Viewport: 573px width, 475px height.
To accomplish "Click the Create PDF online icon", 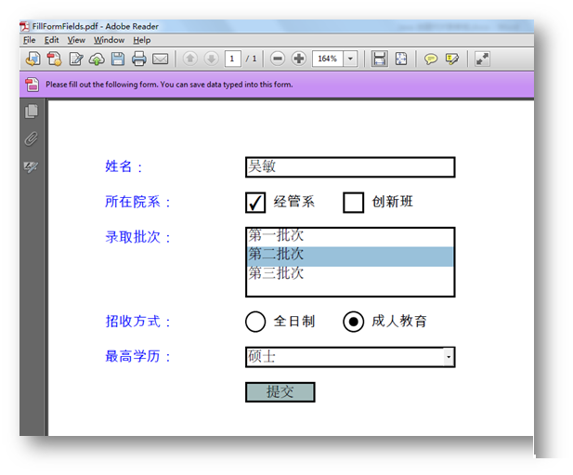I will coord(33,59).
